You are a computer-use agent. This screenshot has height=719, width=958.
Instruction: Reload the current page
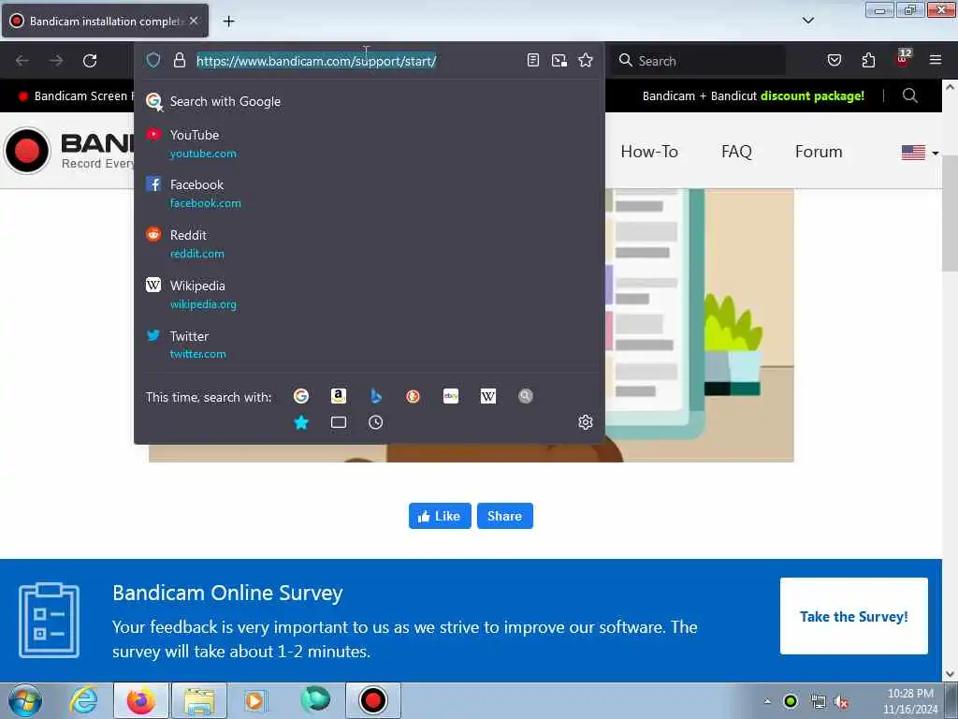pyautogui.click(x=90, y=61)
